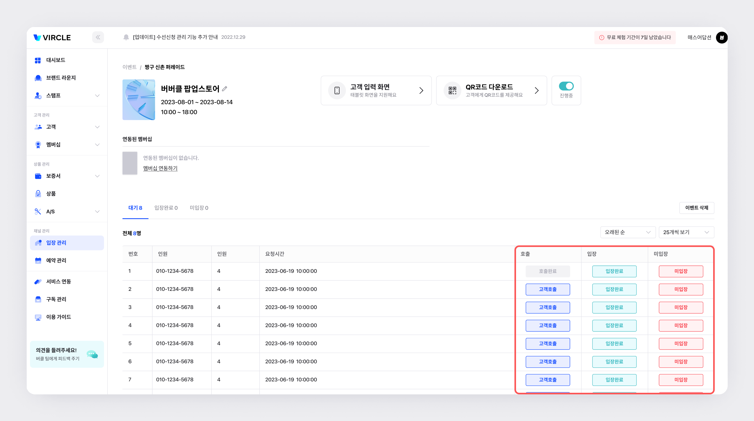
Task: Toggle the 진행중 event status switch
Action: (x=566, y=86)
